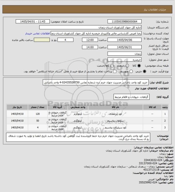Click the delivery province field زنجان

(x=125, y=54)
